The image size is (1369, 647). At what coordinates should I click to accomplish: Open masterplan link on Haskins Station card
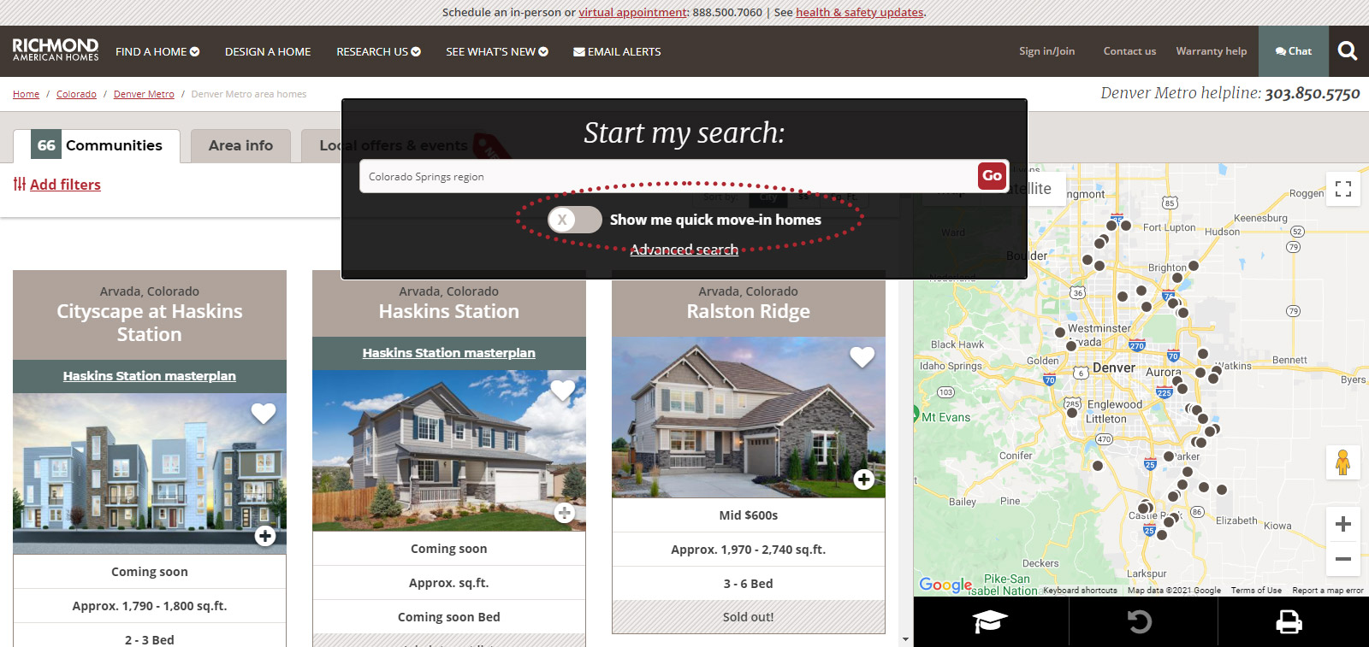(x=449, y=353)
